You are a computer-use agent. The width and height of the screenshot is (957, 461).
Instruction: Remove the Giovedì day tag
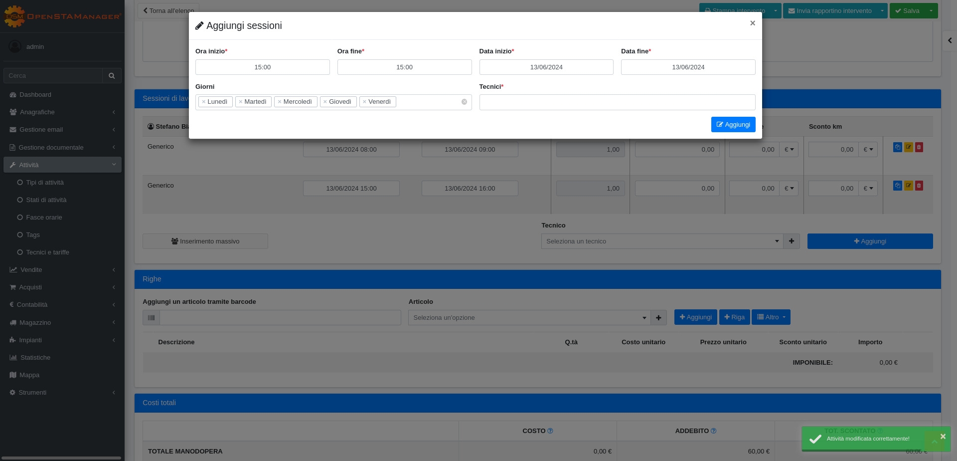(x=325, y=102)
